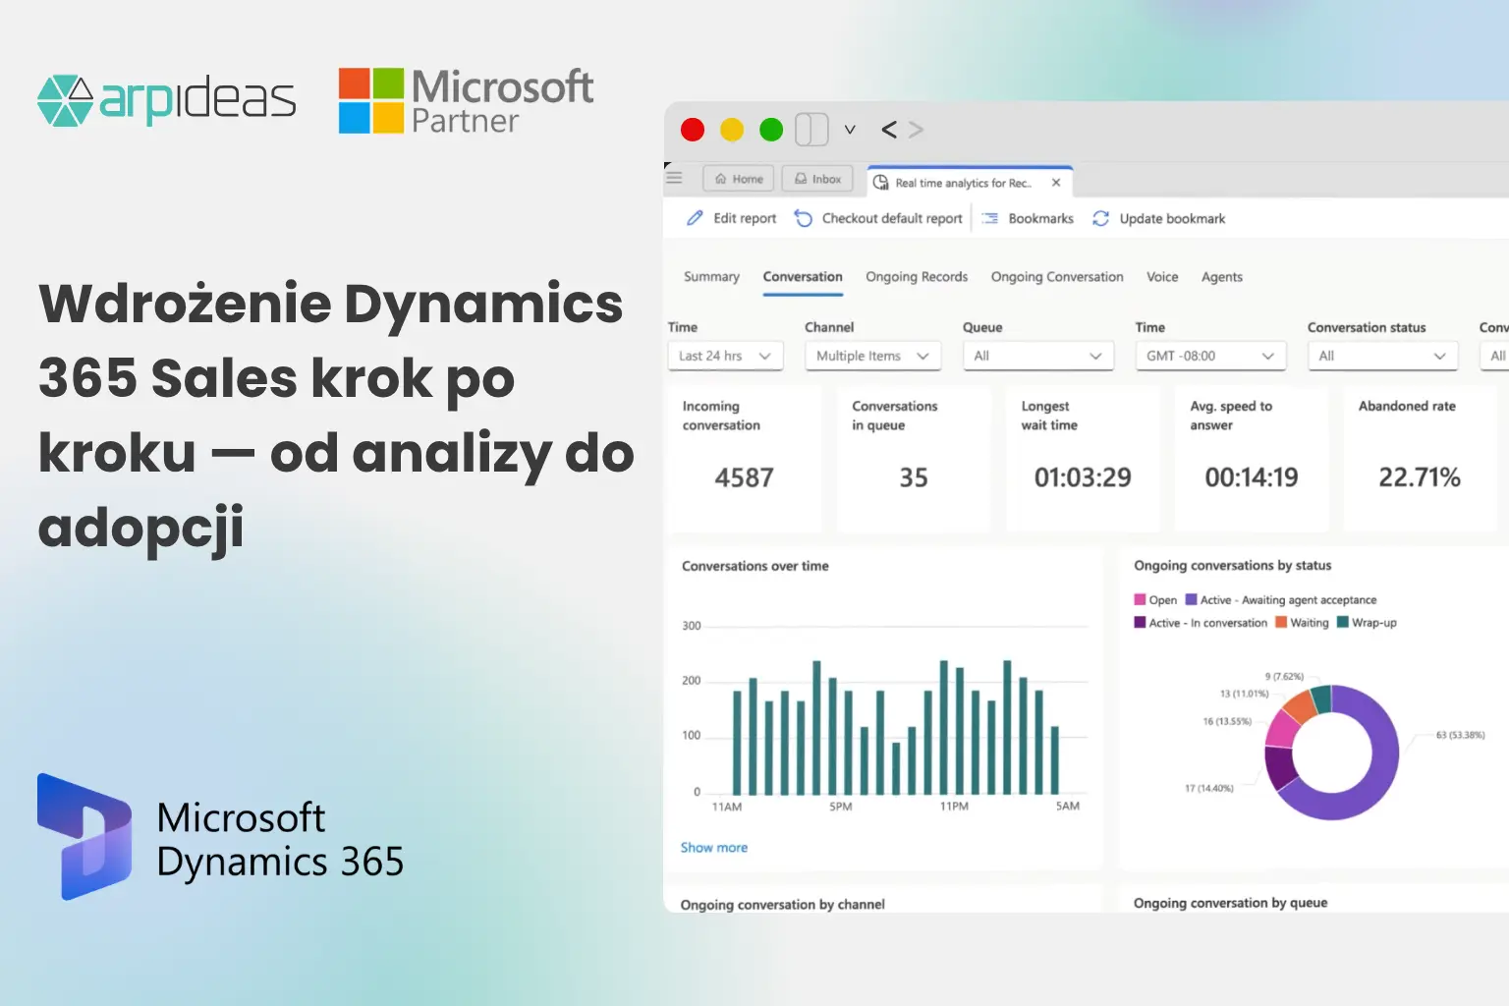This screenshot has height=1006, width=1509.
Task: Click the Update bookmark refresh icon
Action: [1100, 218]
